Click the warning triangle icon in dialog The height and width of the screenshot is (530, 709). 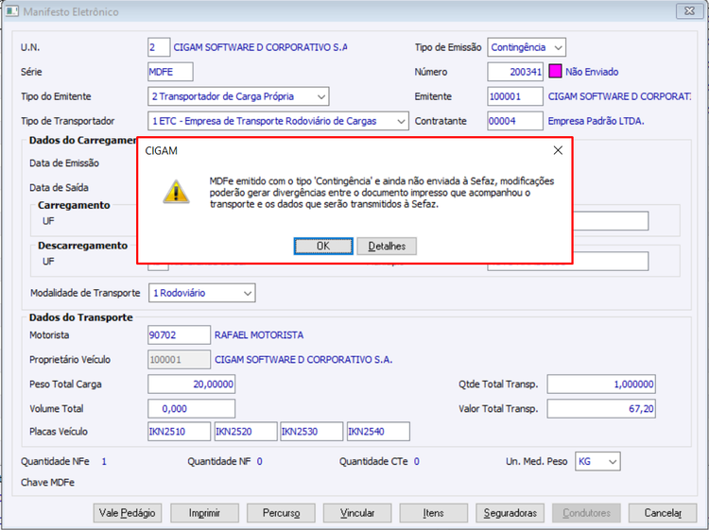click(176, 192)
